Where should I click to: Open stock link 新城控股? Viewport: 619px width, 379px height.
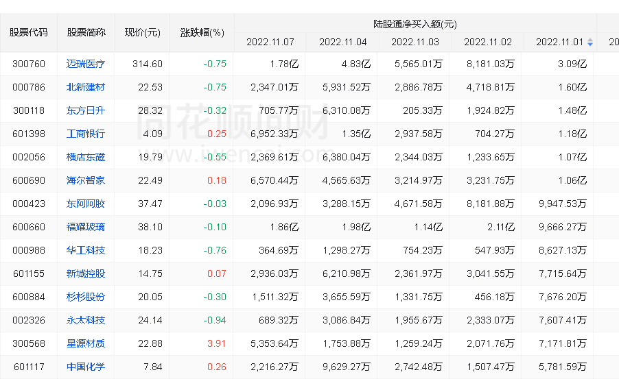86,273
